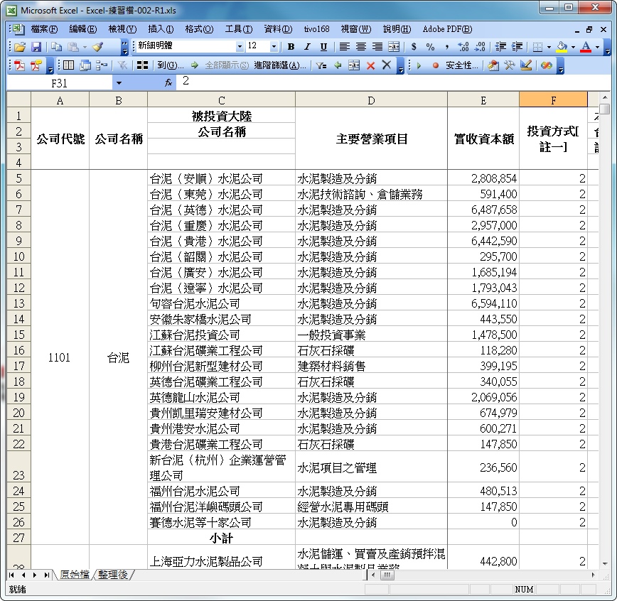Click the Decrease Indent icon

[500, 47]
